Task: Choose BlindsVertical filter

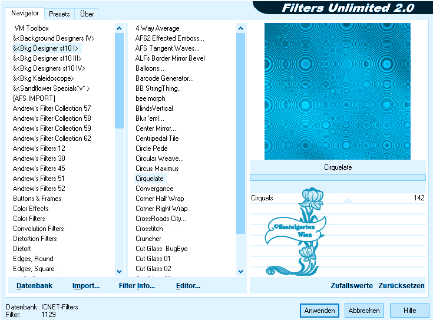Action: click(x=154, y=108)
